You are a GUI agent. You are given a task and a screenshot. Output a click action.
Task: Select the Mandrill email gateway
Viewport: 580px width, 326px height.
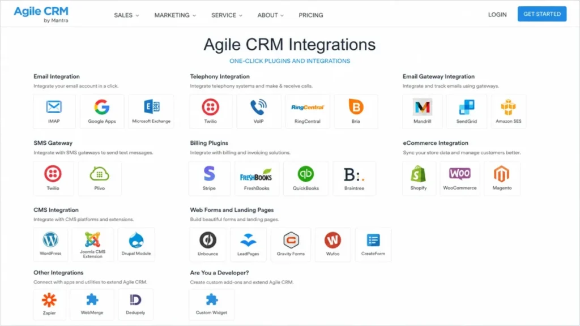tap(423, 111)
